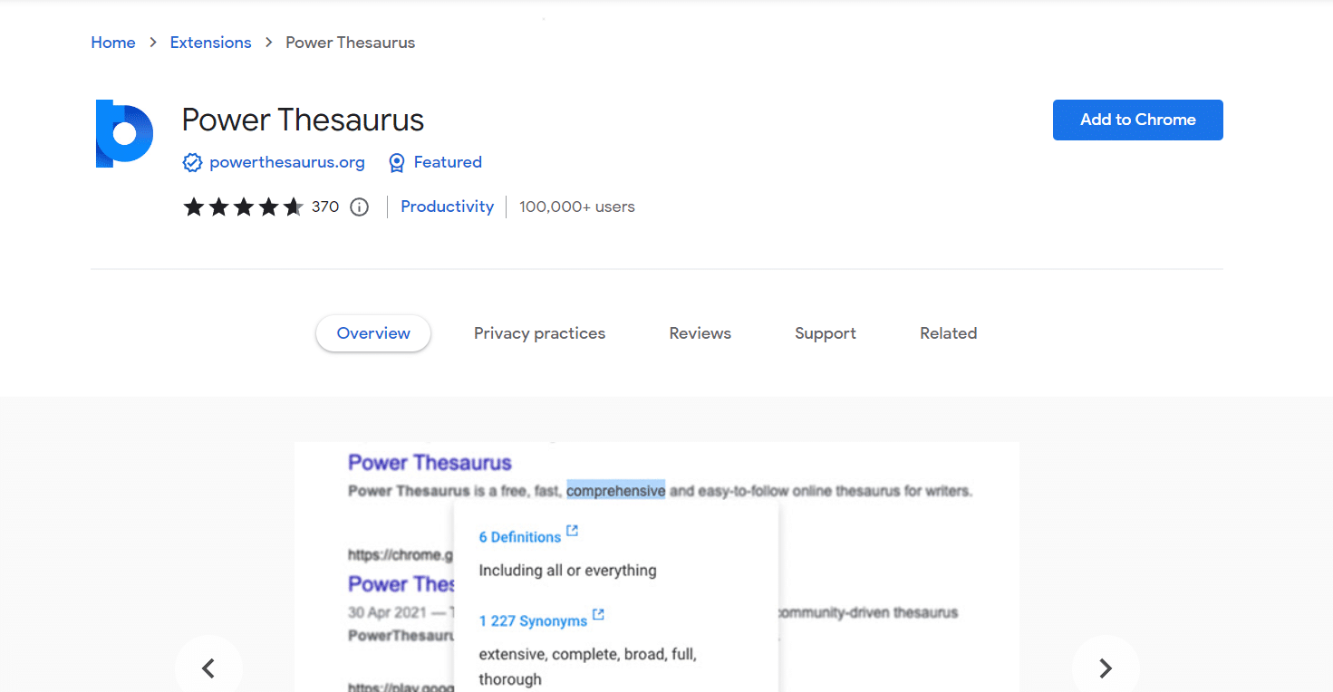Click highlighted word comprehensive in screenshot
1333x692 pixels.
pyautogui.click(x=616, y=491)
